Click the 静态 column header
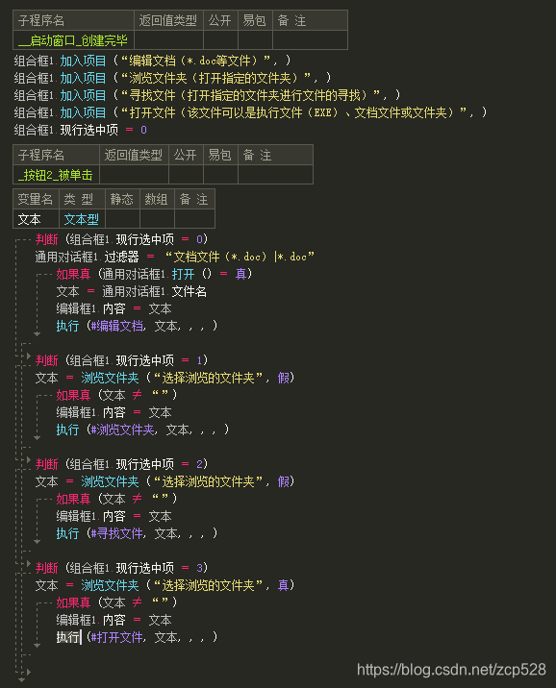The height and width of the screenshot is (688, 556). click(x=122, y=199)
